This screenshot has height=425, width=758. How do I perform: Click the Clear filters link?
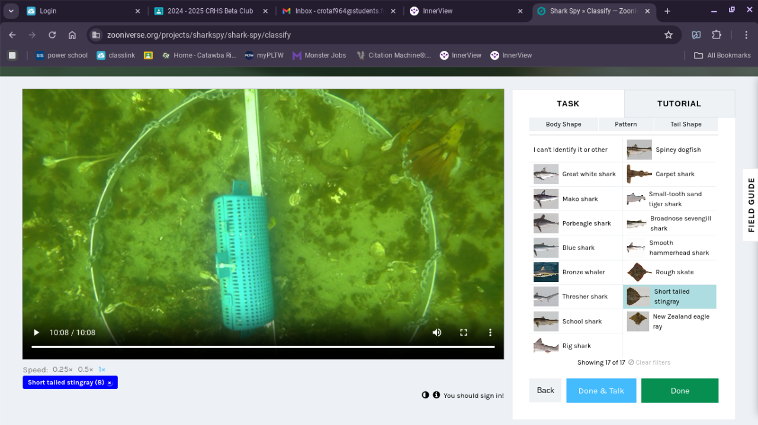pyautogui.click(x=650, y=362)
